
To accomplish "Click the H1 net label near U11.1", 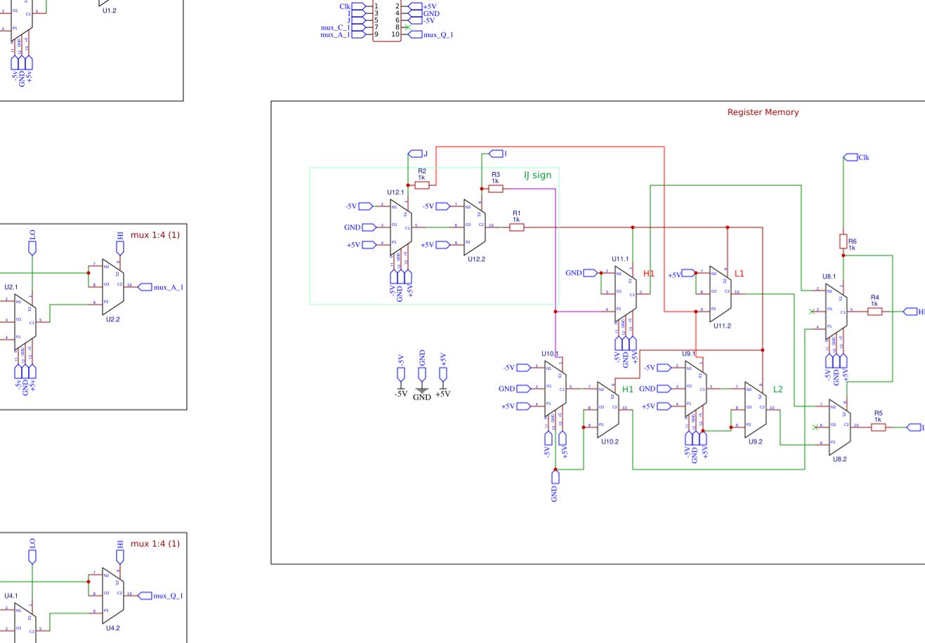I will [x=648, y=273].
